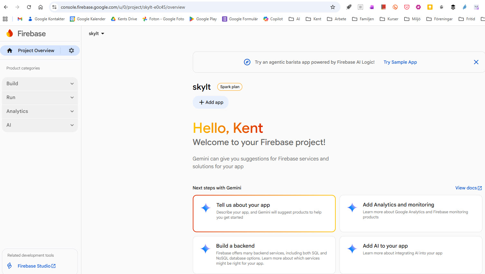Screen dimensions: 485x274
Task: Click the layers stack extension icon
Action: tap(453, 7)
